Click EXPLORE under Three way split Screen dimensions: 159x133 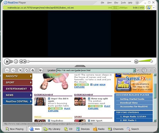(x=93, y=108)
